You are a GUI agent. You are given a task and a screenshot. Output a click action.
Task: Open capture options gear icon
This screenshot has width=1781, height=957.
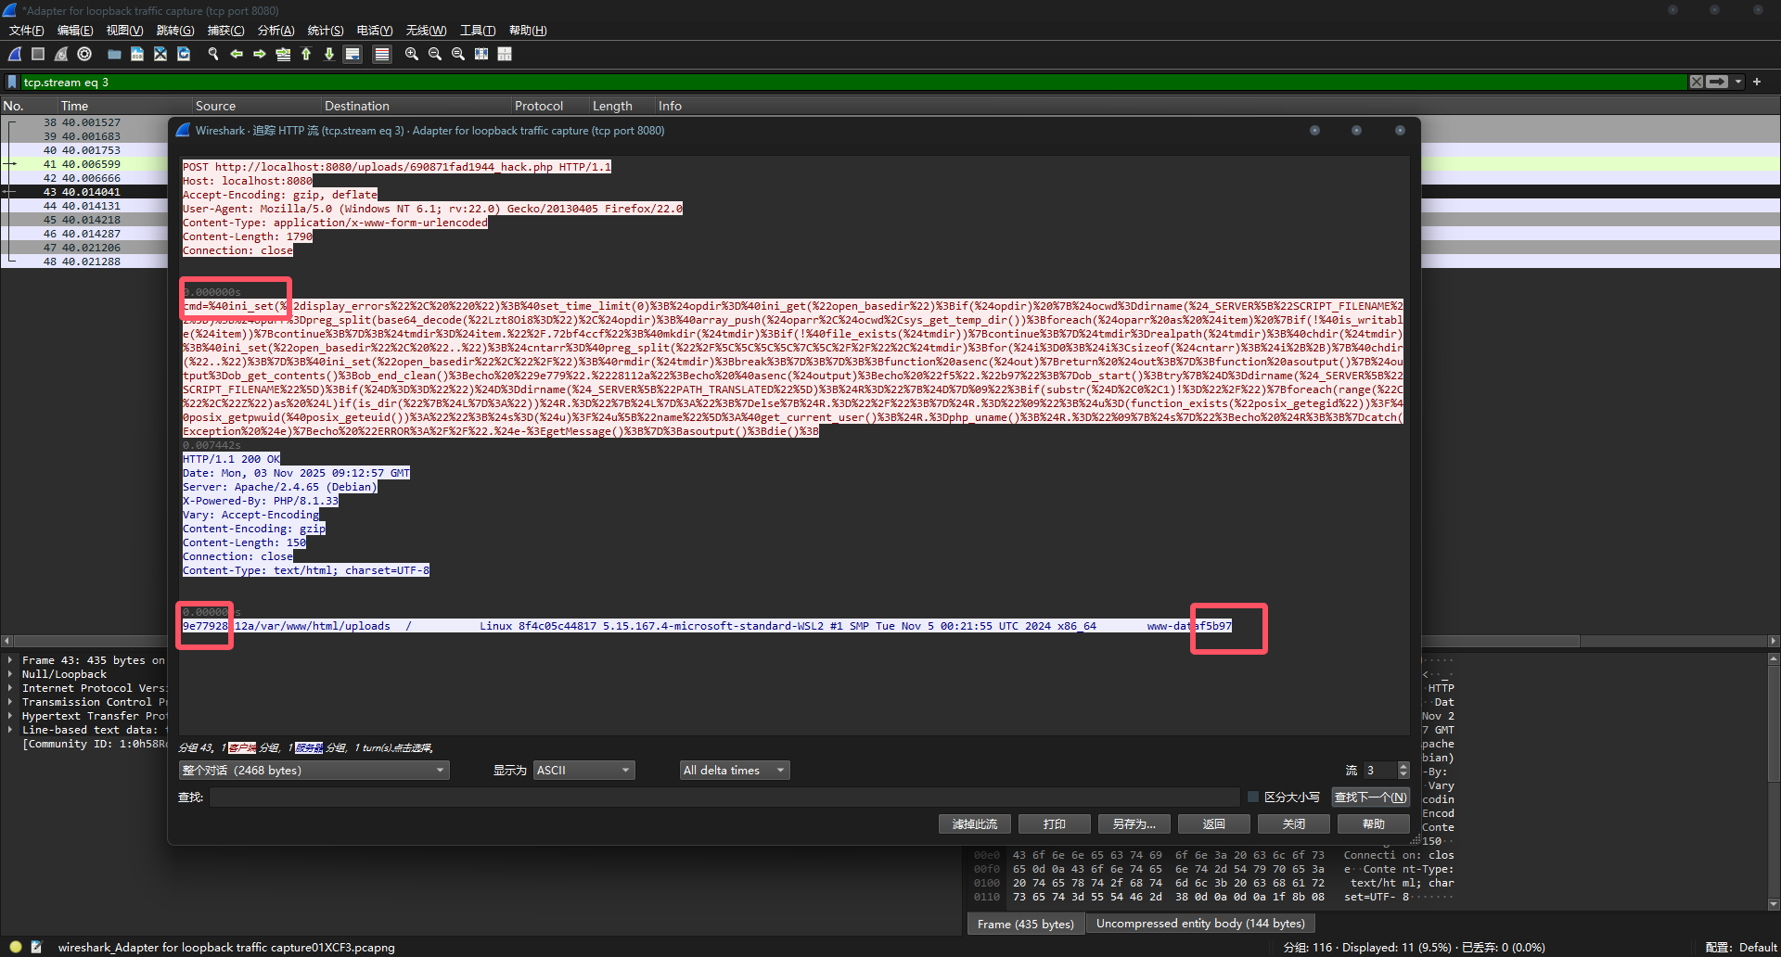click(x=84, y=55)
